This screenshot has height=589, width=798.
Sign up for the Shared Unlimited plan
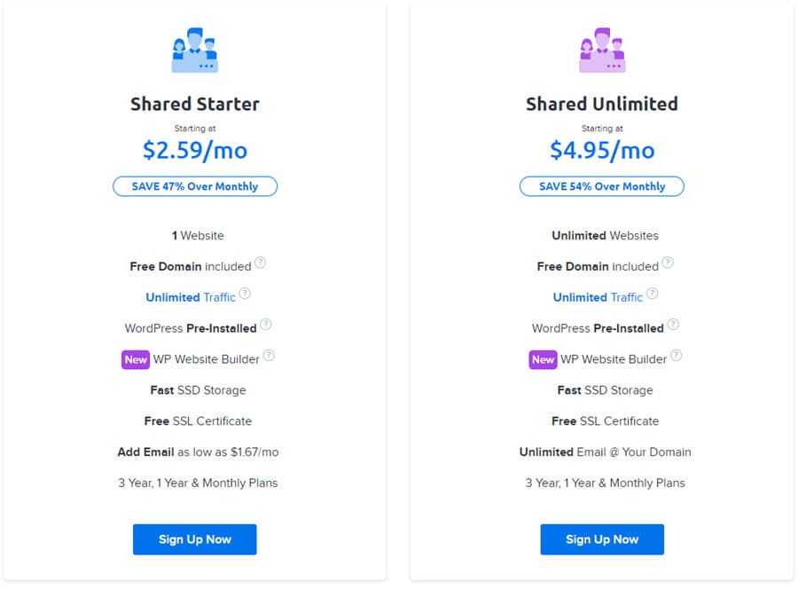point(602,539)
